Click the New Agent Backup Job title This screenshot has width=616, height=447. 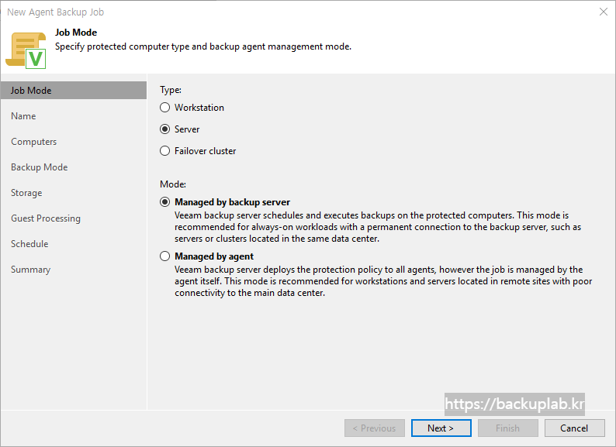click(55, 12)
